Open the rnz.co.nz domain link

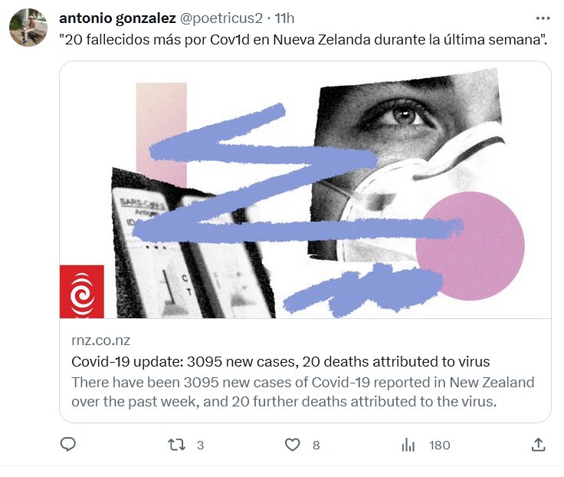coord(100,340)
